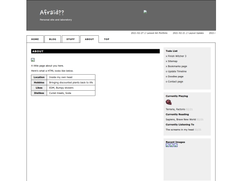The width and height of the screenshot is (242, 181).
Task: Click the Currently Playing game icon
Action: (x=169, y=102)
